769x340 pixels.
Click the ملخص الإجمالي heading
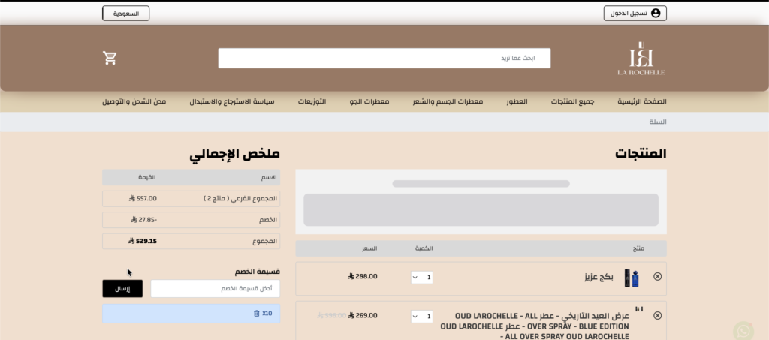pyautogui.click(x=234, y=155)
